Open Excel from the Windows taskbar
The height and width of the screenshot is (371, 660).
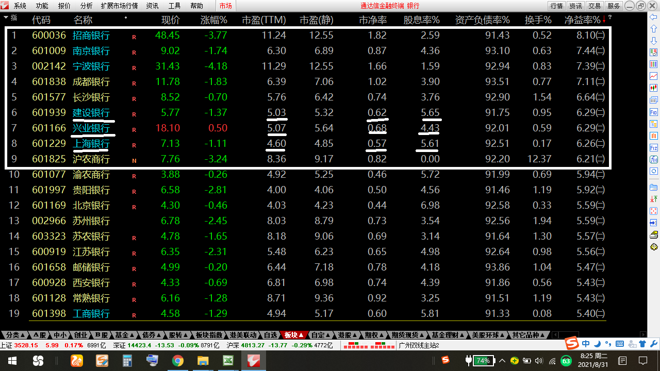(228, 361)
